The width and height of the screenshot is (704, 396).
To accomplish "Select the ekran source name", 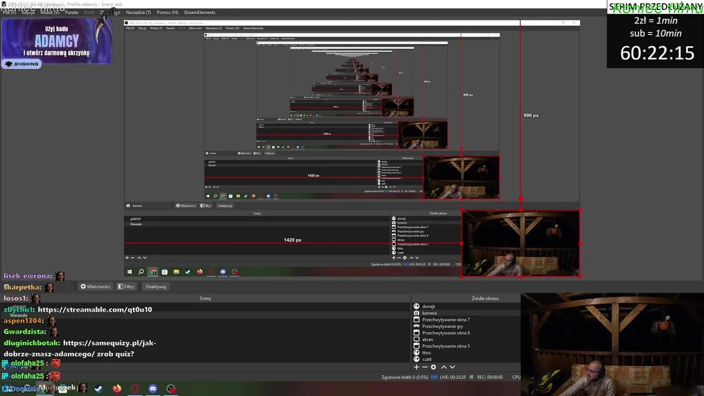I will 428,339.
